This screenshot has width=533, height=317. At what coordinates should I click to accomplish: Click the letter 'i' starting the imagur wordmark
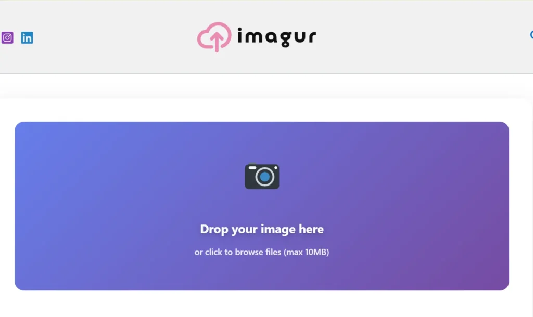tap(240, 35)
